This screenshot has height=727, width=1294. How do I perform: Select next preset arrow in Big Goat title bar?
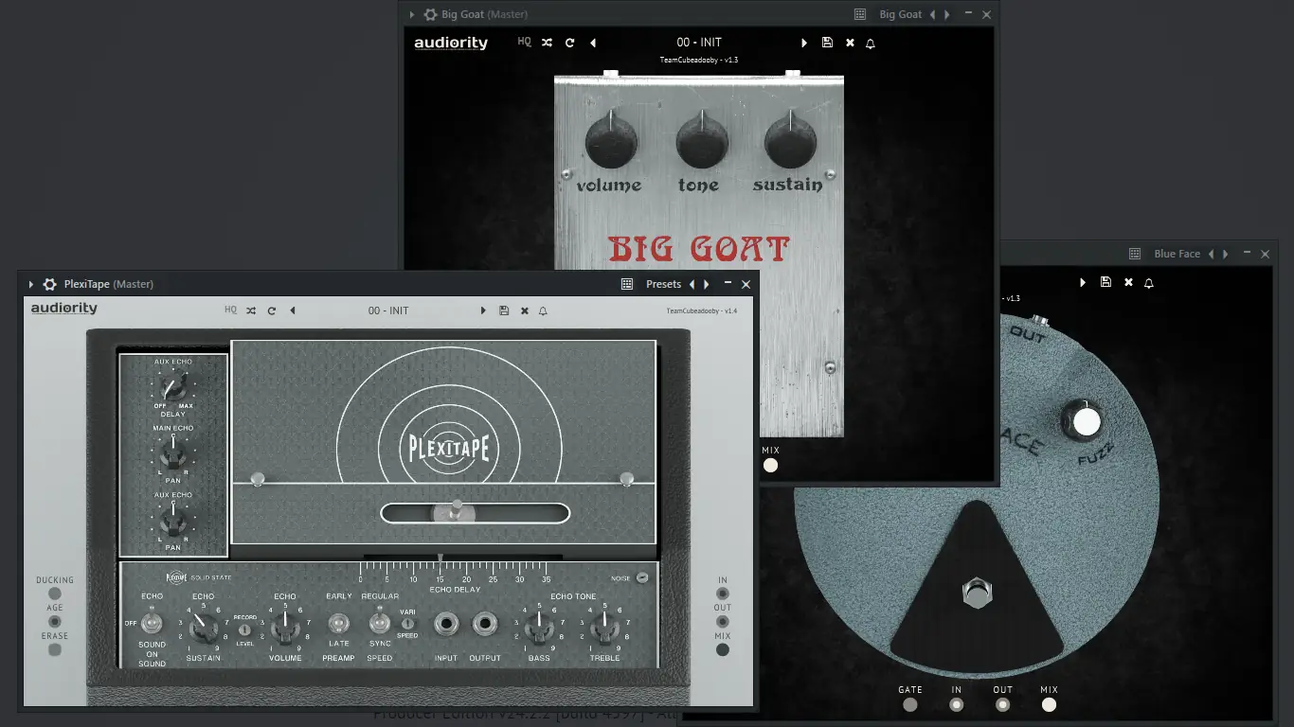pos(947,14)
